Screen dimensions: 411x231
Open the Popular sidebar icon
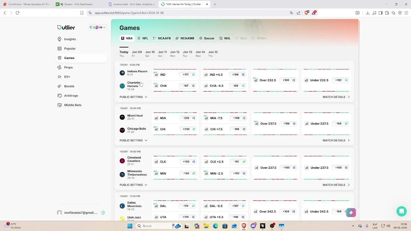[59, 48]
